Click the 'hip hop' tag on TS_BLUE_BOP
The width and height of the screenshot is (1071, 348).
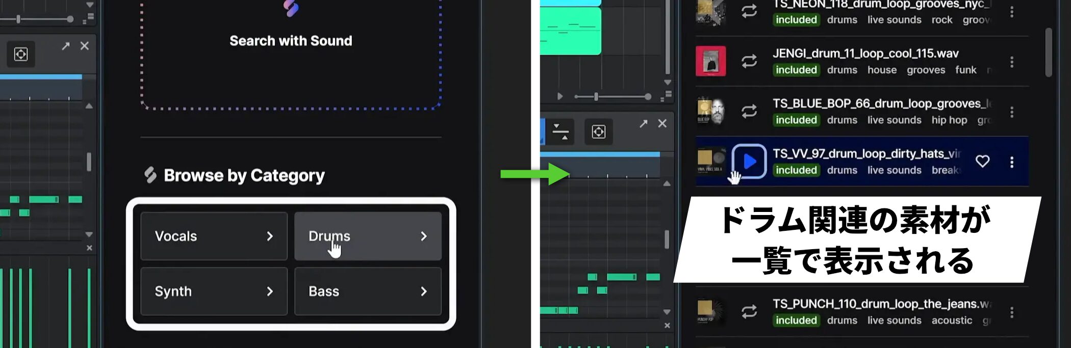(949, 120)
